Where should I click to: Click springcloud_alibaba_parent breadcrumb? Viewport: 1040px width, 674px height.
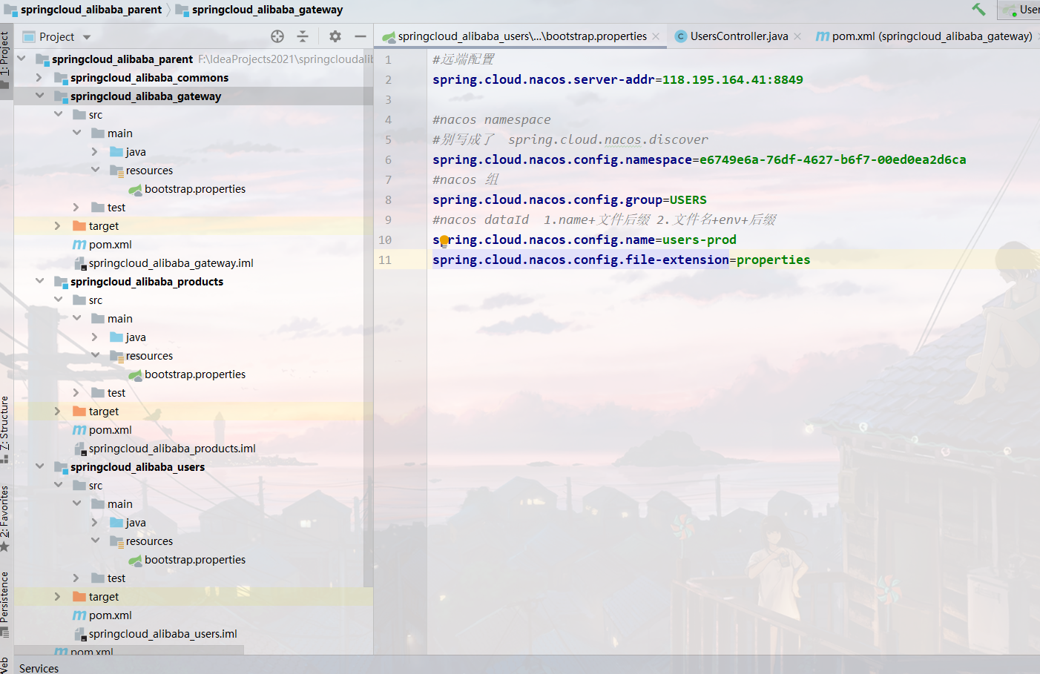(90, 10)
